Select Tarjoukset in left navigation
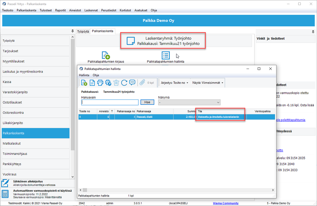The height and width of the screenshot is (206, 317). coord(36,51)
